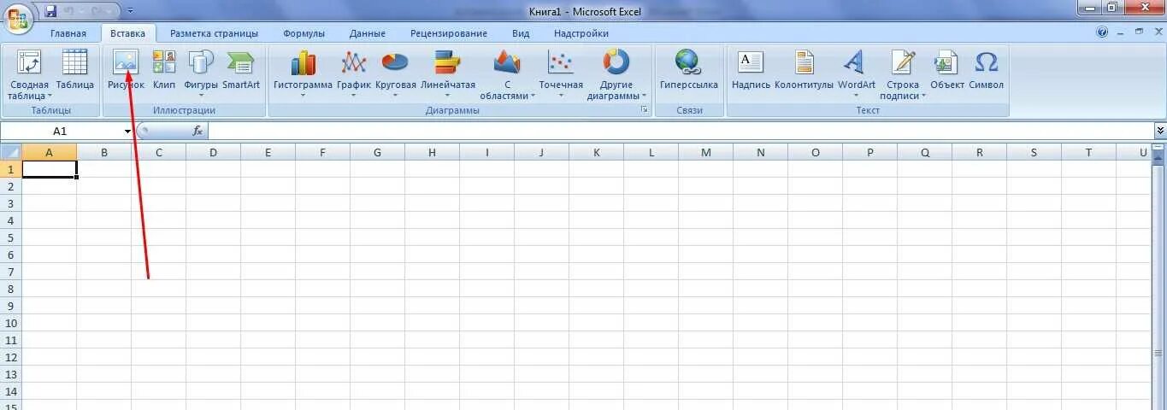Select column header D
Viewport: 1167px width, 410px height.
pyautogui.click(x=213, y=152)
